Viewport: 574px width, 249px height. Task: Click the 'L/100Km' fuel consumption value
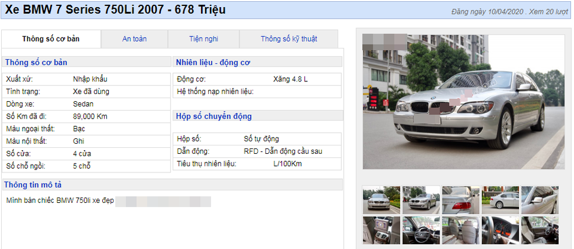(x=288, y=164)
